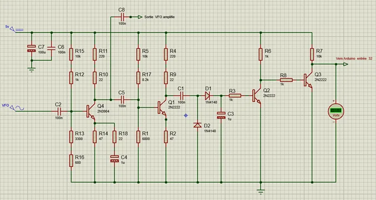Screen dimensions: 376x200
Task: Click the Q2 2N2222 transistor symbol
Action: pyautogui.click(x=257, y=96)
